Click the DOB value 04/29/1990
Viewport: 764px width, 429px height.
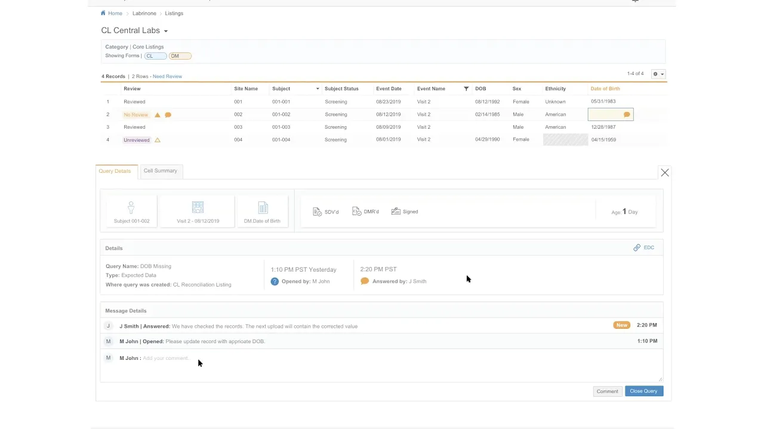click(488, 139)
